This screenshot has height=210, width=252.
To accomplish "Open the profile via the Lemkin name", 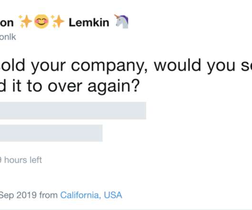I will [x=89, y=22].
